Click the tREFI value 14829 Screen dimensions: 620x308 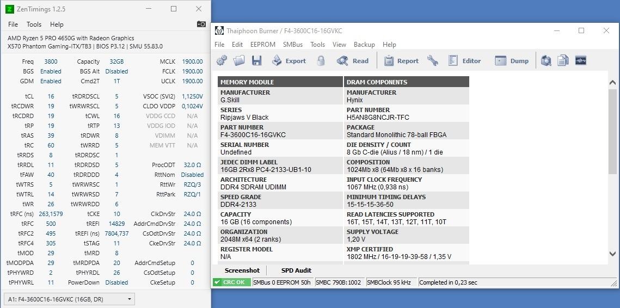pos(116,224)
